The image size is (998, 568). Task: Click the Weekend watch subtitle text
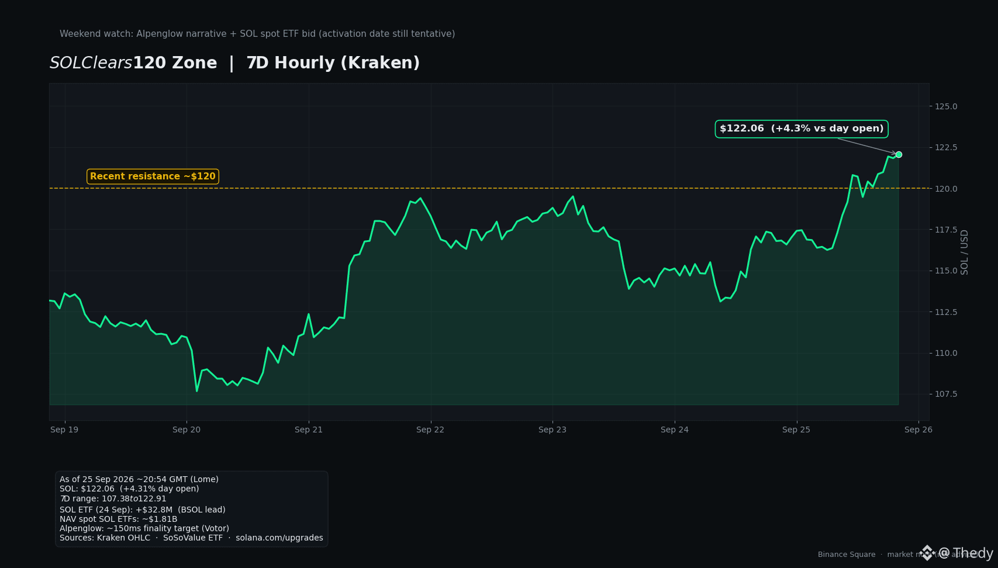tap(257, 34)
